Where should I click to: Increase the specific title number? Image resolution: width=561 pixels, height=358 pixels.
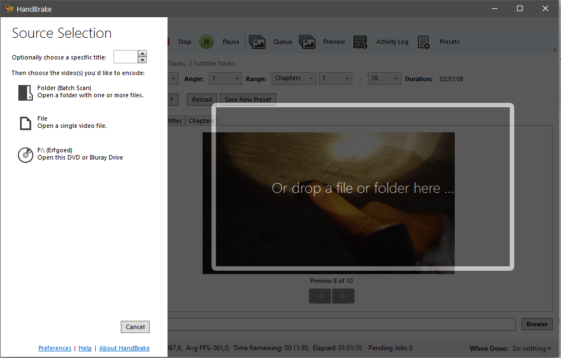pos(142,53)
